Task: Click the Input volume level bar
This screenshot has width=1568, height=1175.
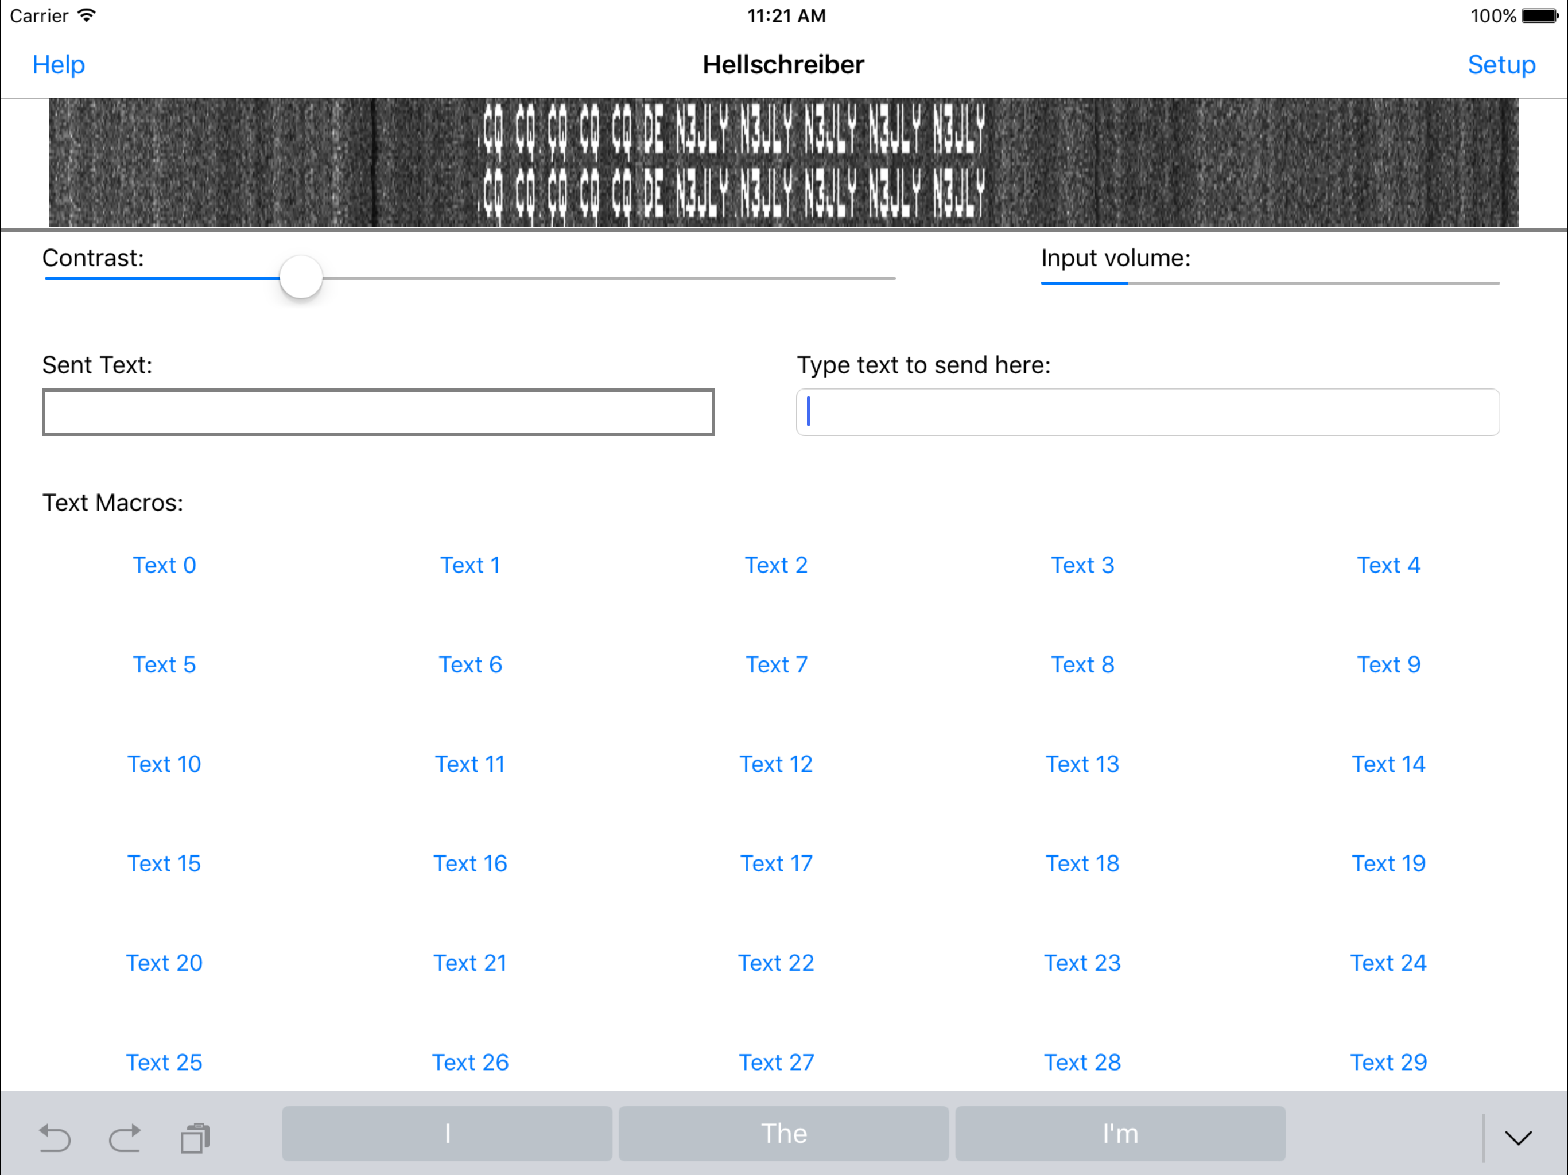Action: [1269, 282]
